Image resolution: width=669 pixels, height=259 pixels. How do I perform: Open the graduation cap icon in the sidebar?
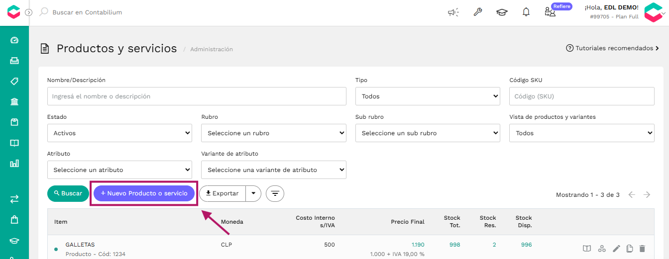click(14, 241)
